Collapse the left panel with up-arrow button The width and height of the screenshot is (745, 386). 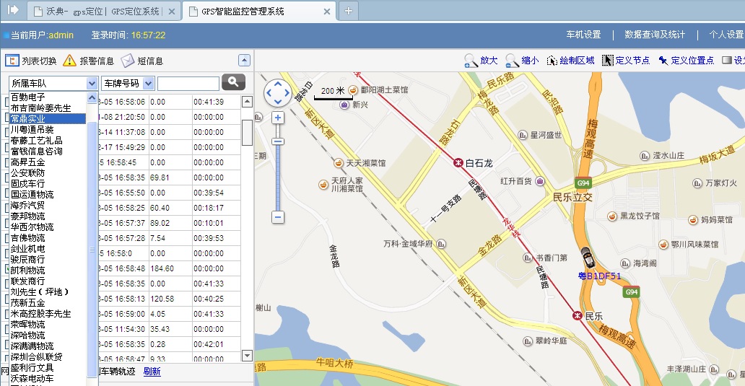pyautogui.click(x=244, y=61)
